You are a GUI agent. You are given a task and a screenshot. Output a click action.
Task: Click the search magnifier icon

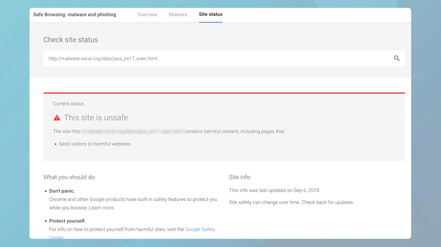(397, 58)
